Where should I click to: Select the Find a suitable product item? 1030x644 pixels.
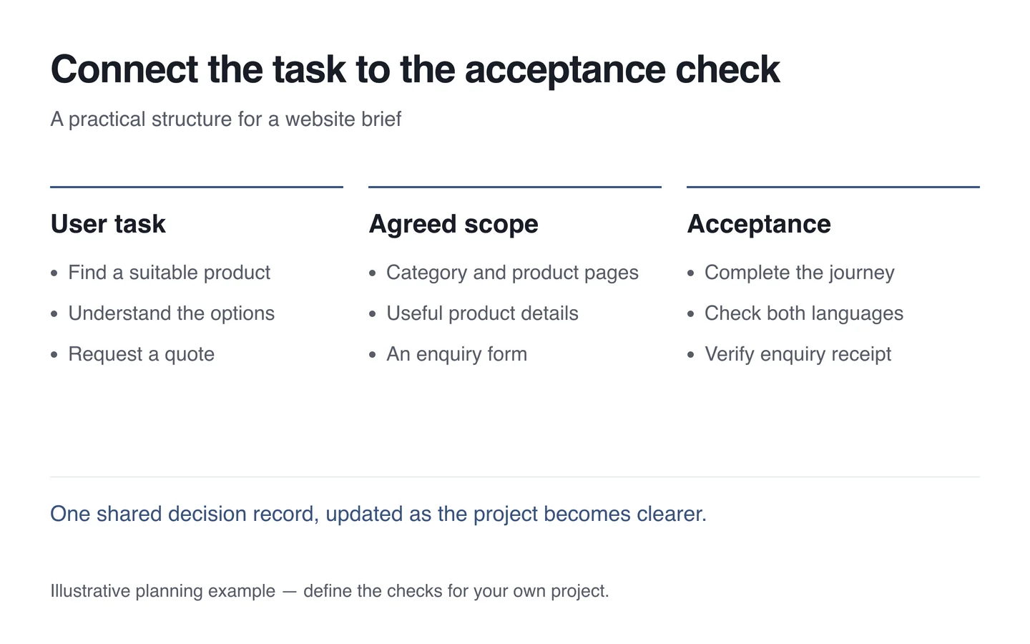tap(169, 273)
